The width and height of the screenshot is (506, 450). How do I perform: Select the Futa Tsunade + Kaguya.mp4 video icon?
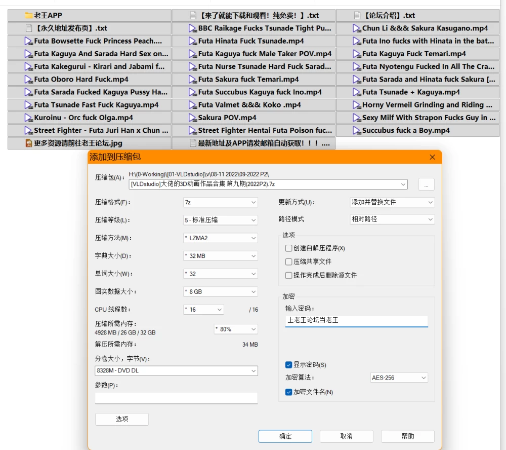[x=357, y=92]
